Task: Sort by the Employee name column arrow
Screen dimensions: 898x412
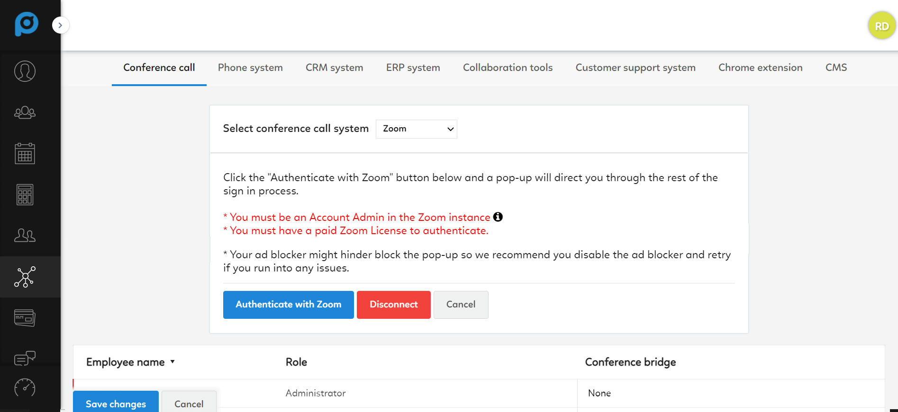Action: pos(172,362)
